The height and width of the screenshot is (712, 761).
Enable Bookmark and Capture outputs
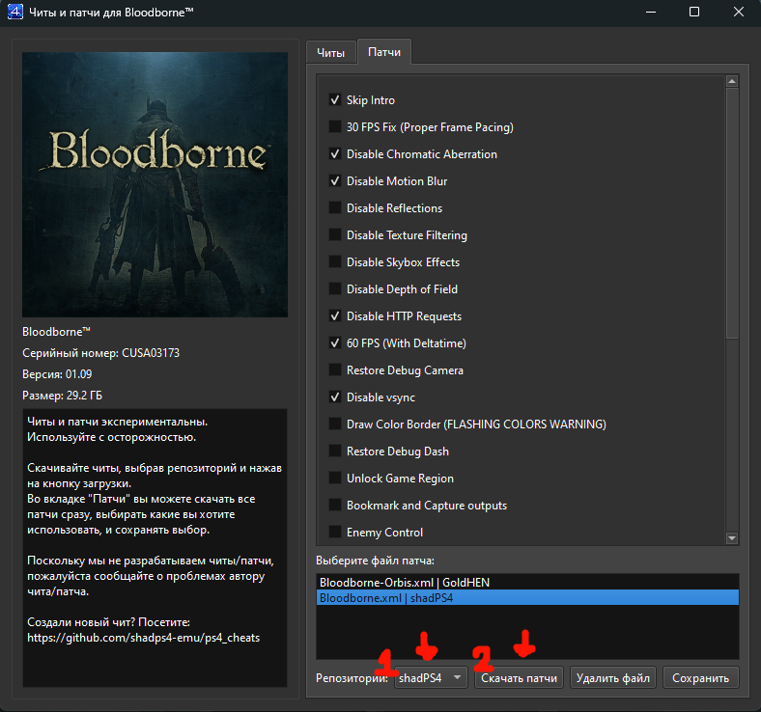(335, 506)
